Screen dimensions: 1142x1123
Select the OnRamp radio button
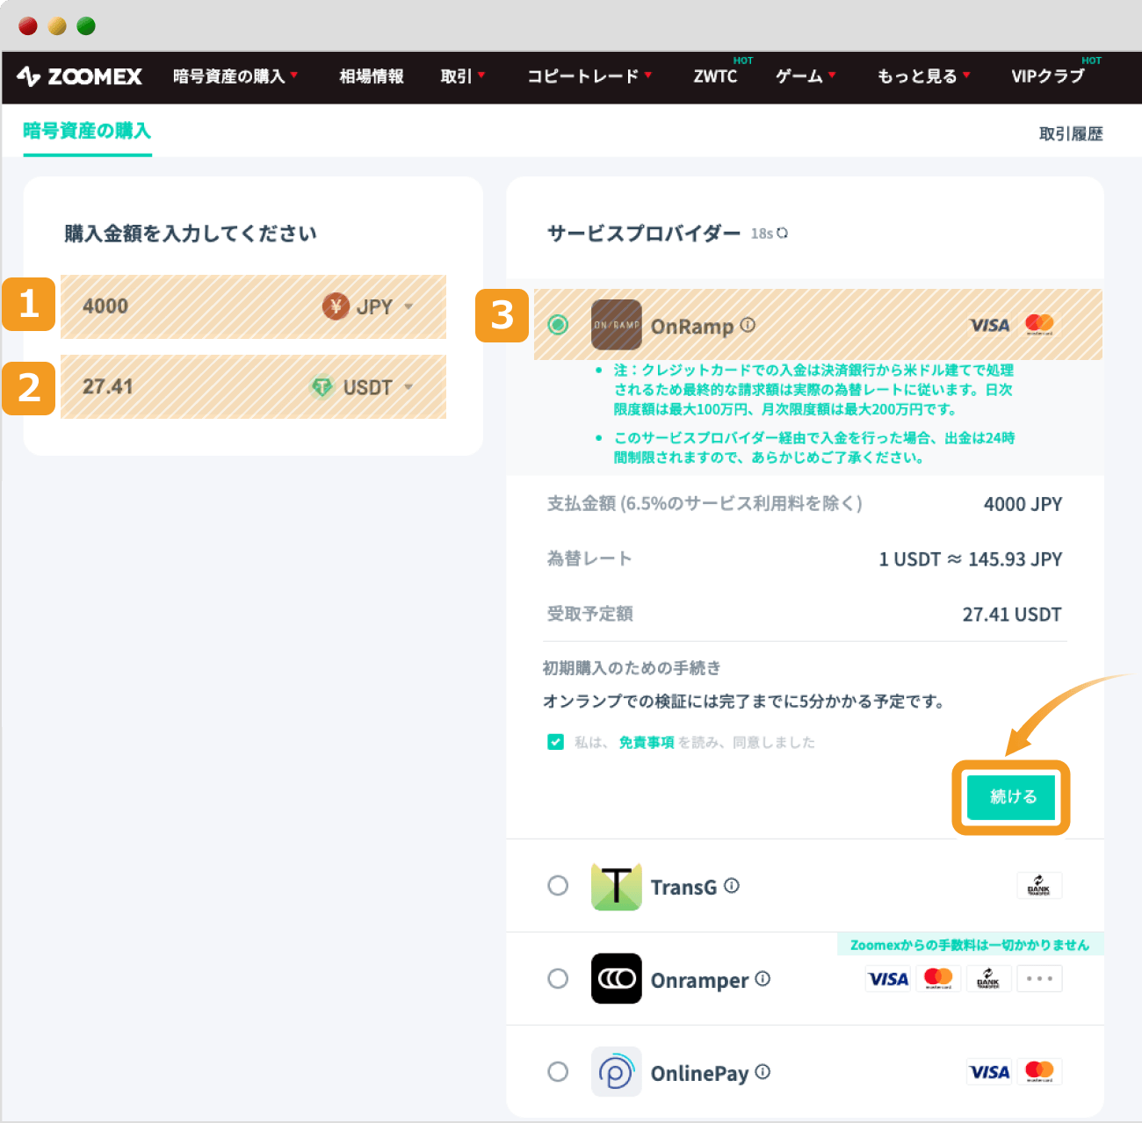coord(558,325)
